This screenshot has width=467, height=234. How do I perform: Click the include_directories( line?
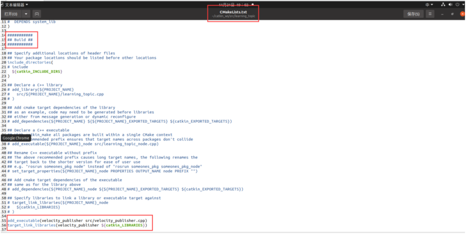click(x=30, y=62)
